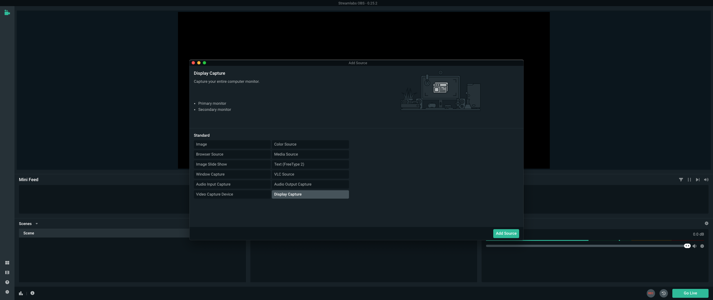The image size is (713, 300).
Task: Mute Mini Feed alert volume
Action: pyautogui.click(x=706, y=180)
